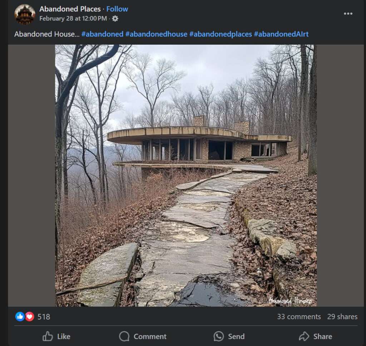Image resolution: width=366 pixels, height=346 pixels.
Task: Open the #abandonedAIrt hashtag
Action: 281,34
